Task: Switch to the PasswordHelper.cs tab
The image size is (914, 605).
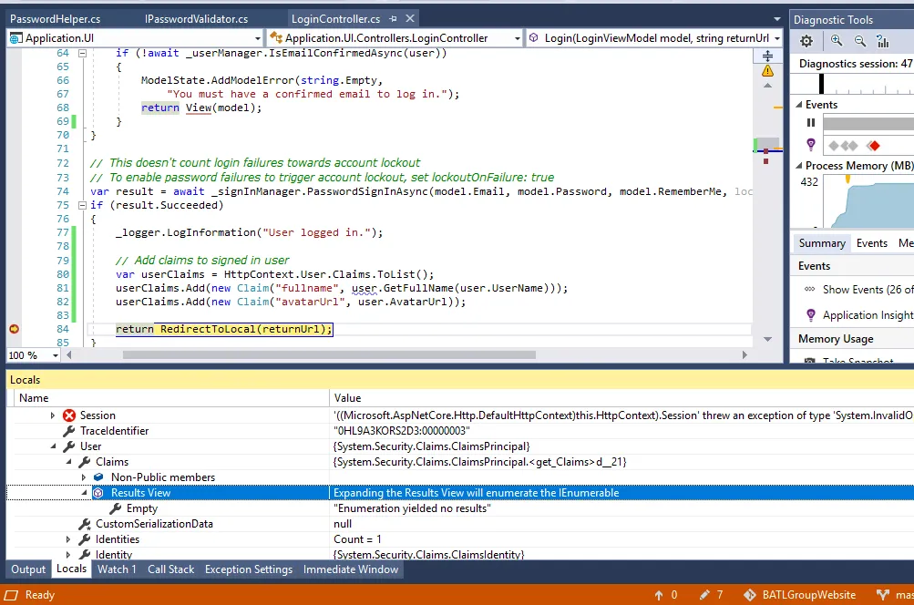Action: [x=56, y=18]
